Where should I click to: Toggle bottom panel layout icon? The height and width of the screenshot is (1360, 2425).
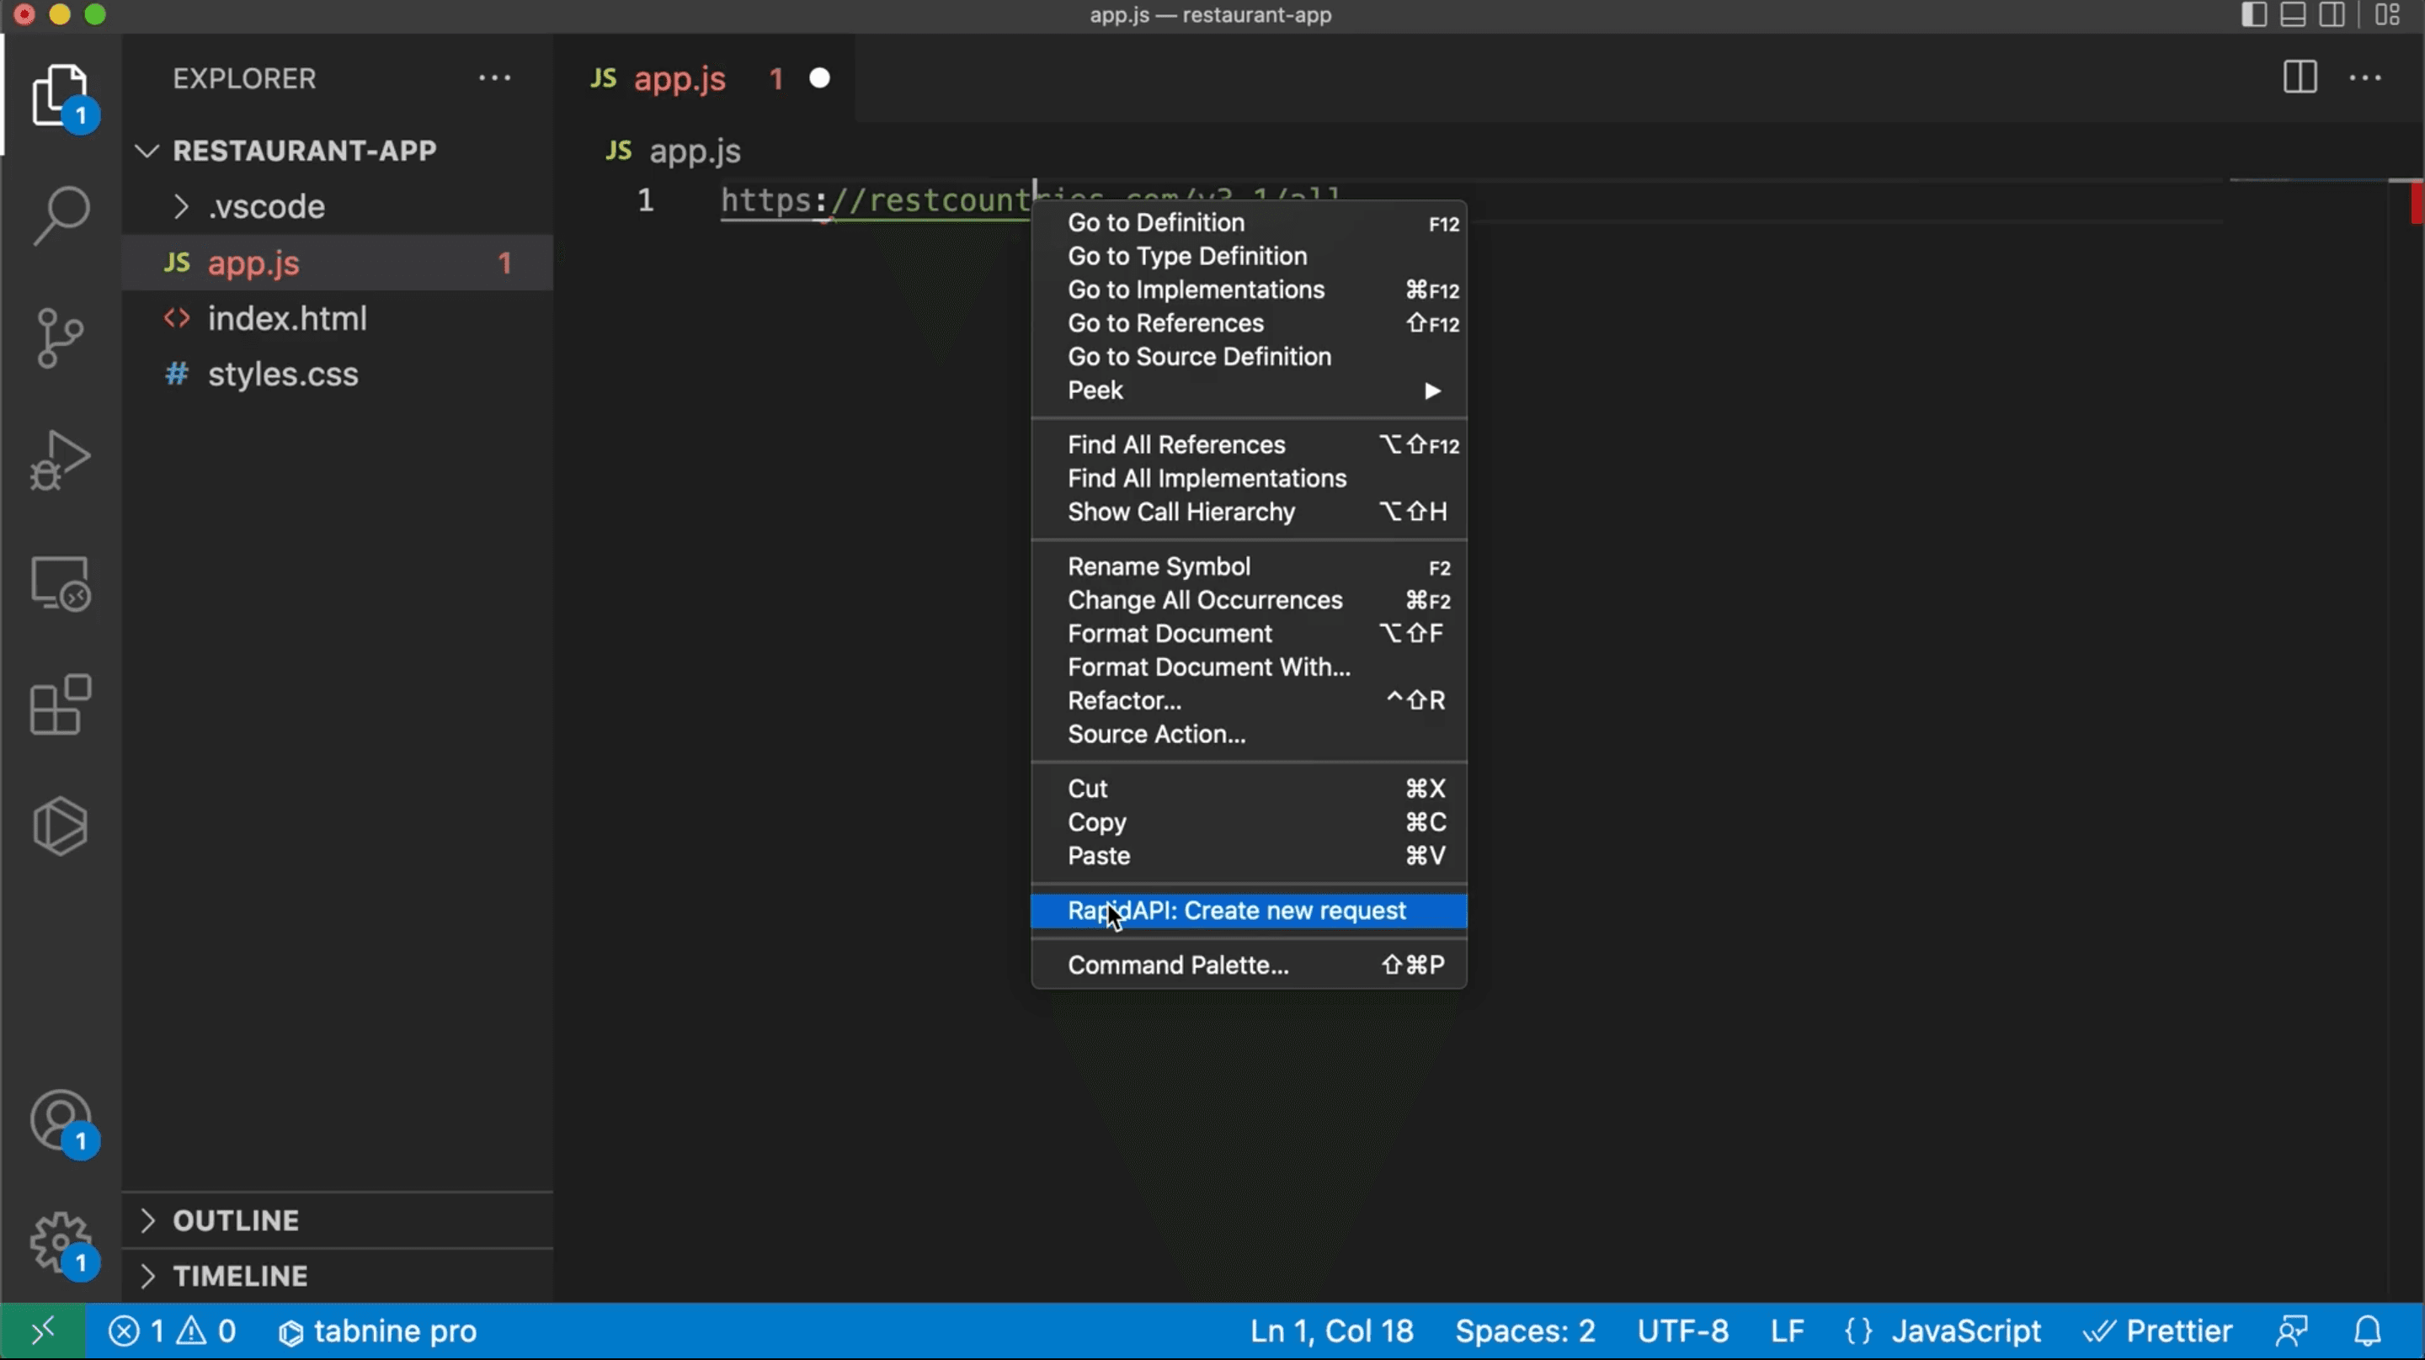(2293, 15)
